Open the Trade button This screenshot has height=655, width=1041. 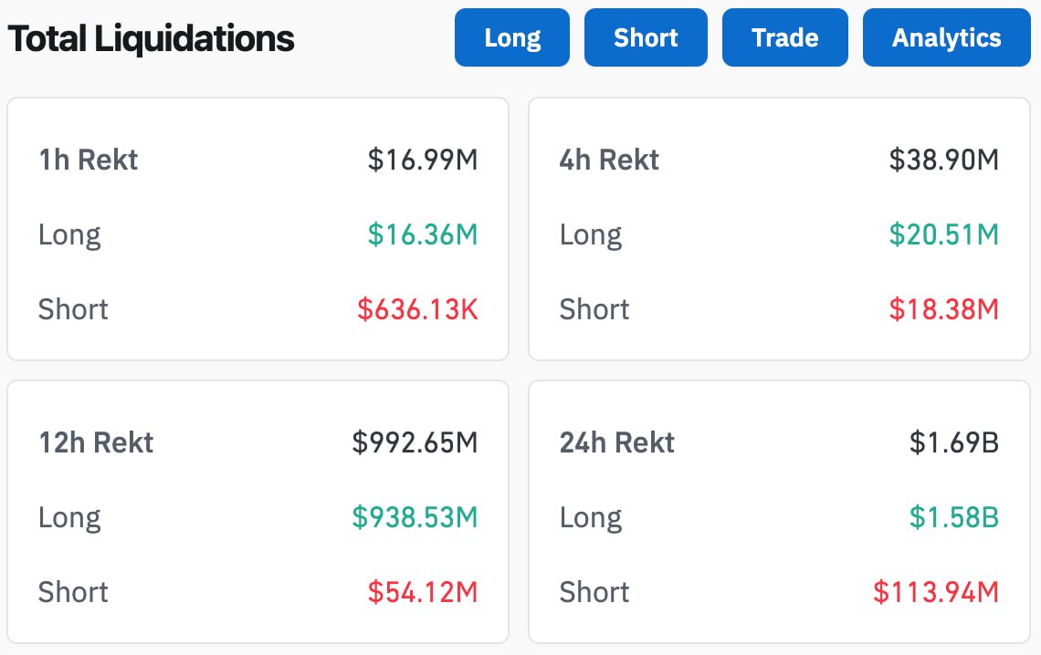785,37
